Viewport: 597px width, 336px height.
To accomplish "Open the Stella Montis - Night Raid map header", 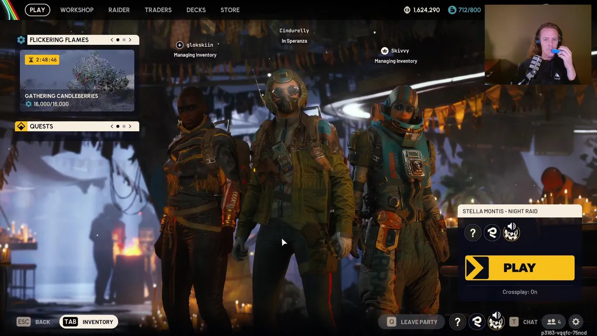I will (520, 211).
